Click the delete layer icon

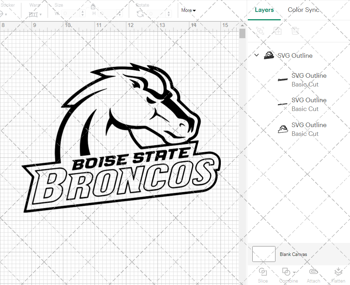pyautogui.click(x=295, y=31)
